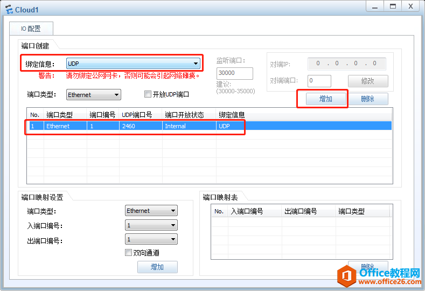Screen dimensions: 425x291
Task: Click the UDP端口号 column header
Action: [141, 115]
